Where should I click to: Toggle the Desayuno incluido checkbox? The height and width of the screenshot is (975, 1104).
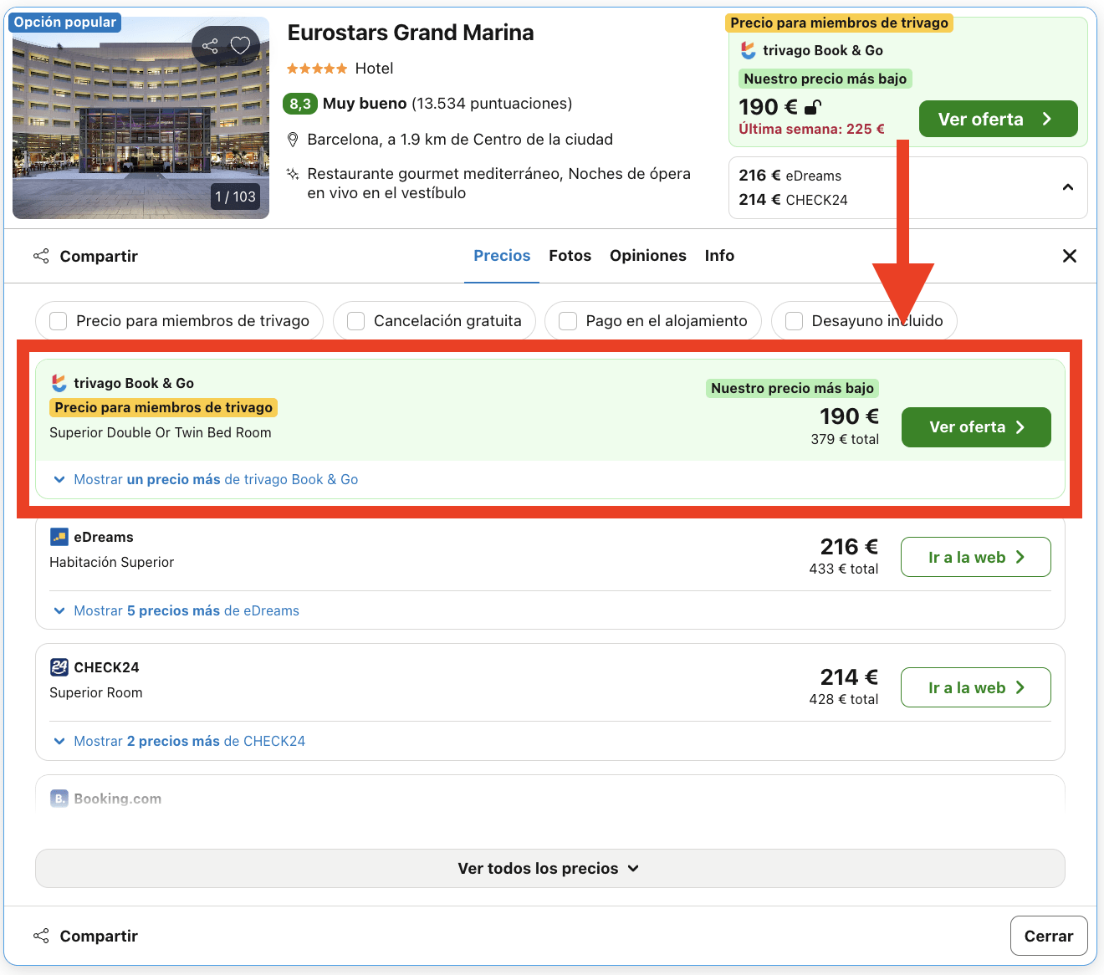[x=795, y=321]
